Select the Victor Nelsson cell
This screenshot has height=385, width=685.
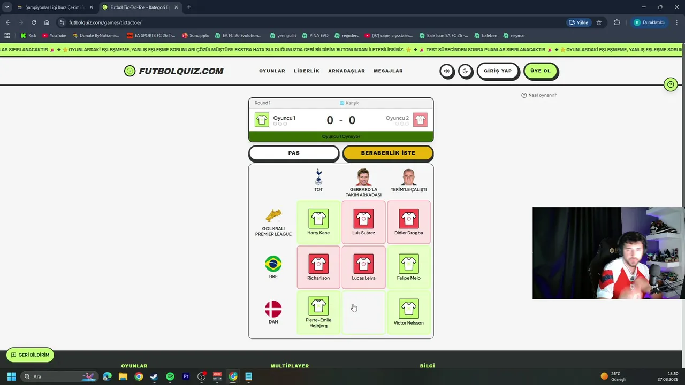(408, 312)
